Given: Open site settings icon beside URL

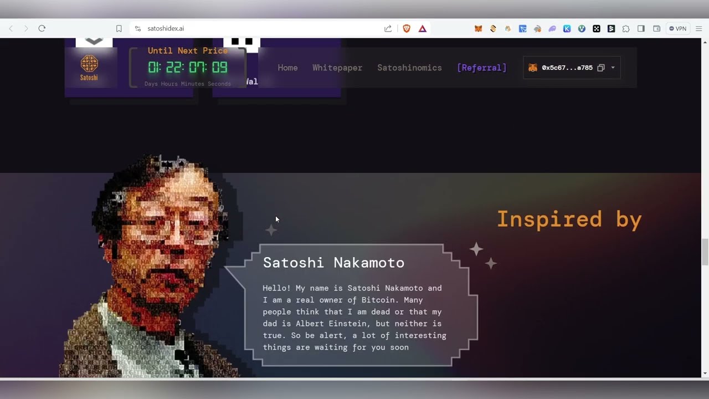Looking at the screenshot, I should point(138,28).
